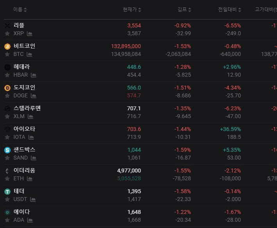Screen dimensions: 277x228
Task: Favorite ETH with the star
Action: coord(7,179)
